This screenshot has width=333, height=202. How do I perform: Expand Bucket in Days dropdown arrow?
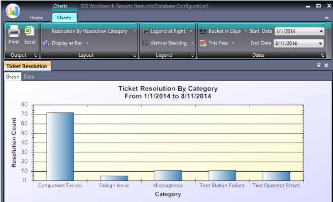point(246,31)
